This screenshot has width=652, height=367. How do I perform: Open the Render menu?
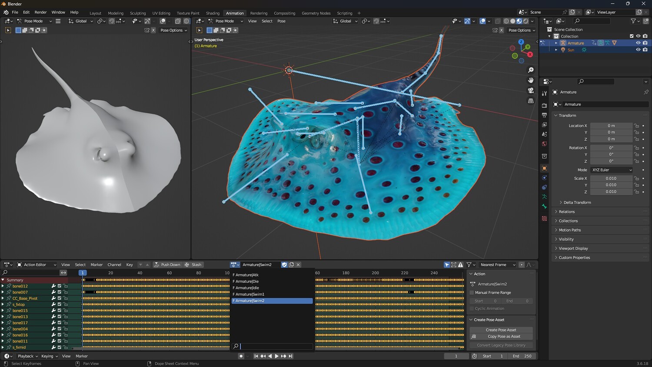click(40, 12)
